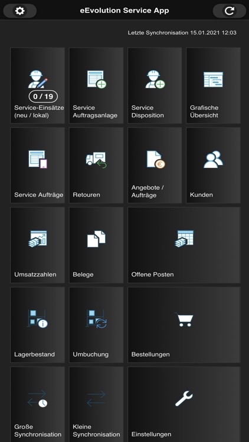Image resolution: width=249 pixels, height=442 pixels.
Task: Open Lagerbestand shelf info icon
Action: 38,319
